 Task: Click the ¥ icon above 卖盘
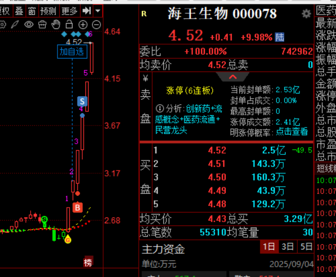(146, 79)
